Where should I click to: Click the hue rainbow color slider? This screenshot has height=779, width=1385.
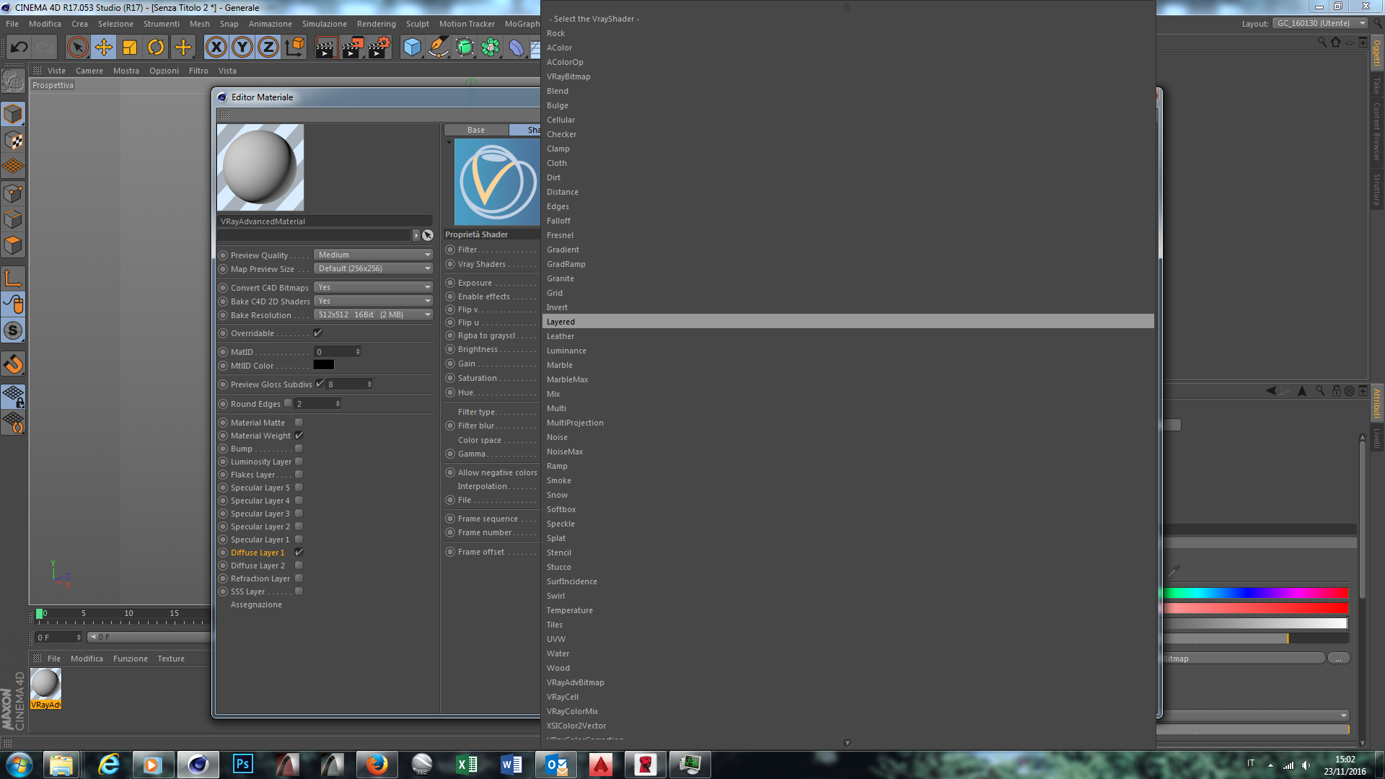tap(1255, 594)
